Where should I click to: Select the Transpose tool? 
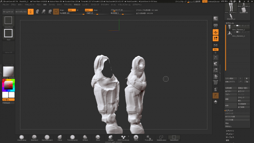click(x=149, y=138)
